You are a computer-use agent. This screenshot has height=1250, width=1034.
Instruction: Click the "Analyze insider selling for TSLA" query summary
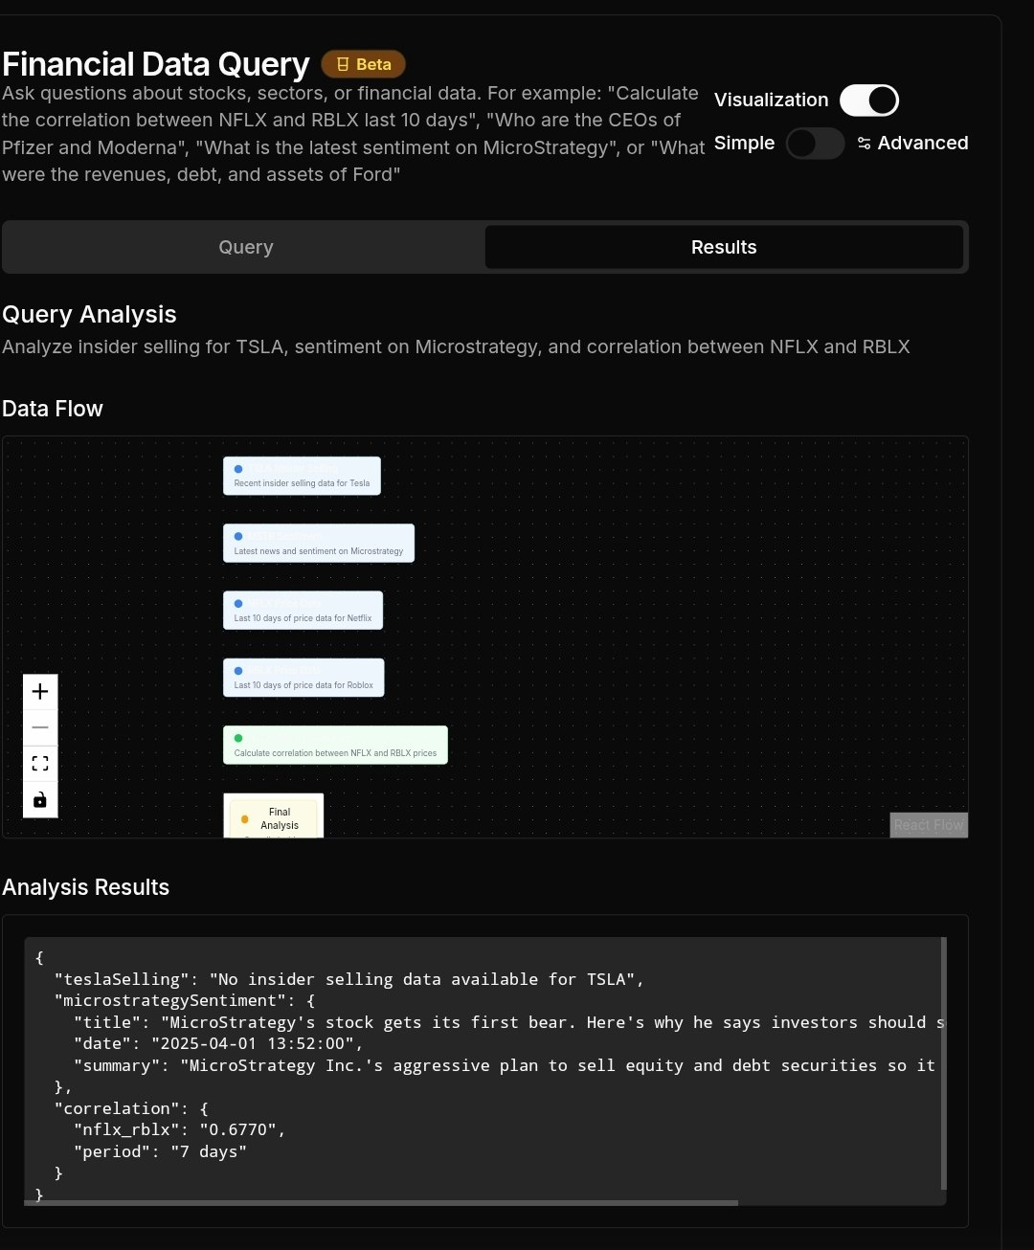(456, 346)
